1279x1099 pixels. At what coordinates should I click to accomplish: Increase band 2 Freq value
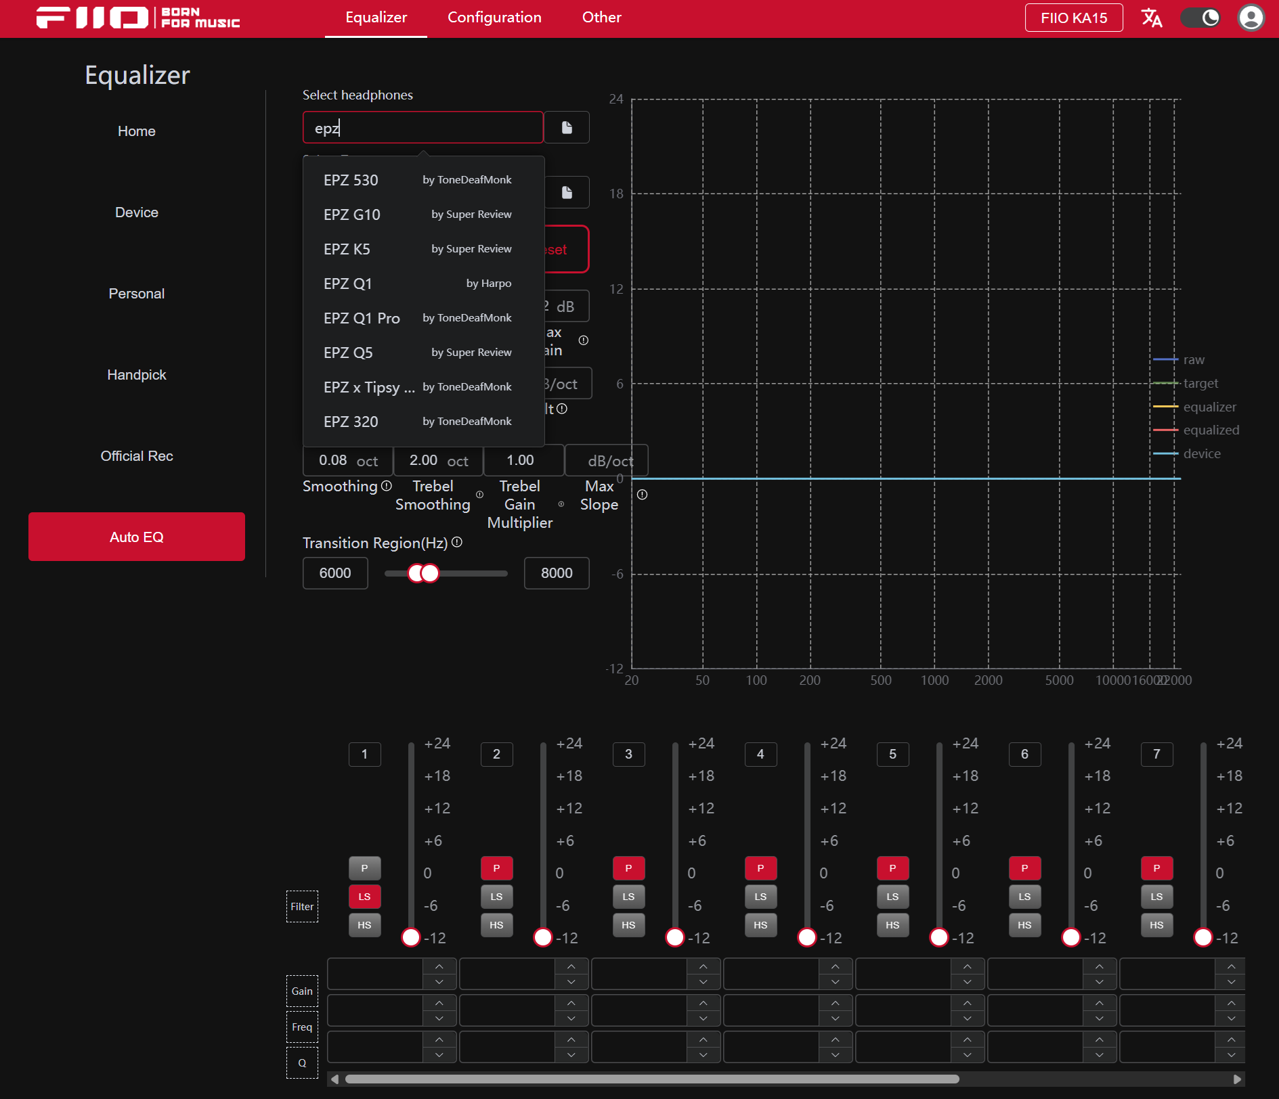coord(571,1003)
